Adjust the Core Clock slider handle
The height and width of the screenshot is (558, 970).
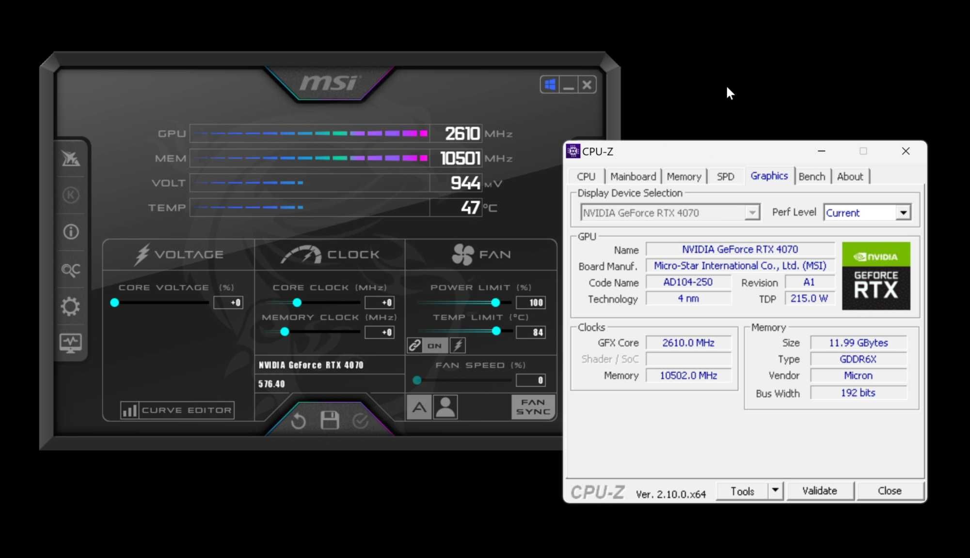[297, 302]
